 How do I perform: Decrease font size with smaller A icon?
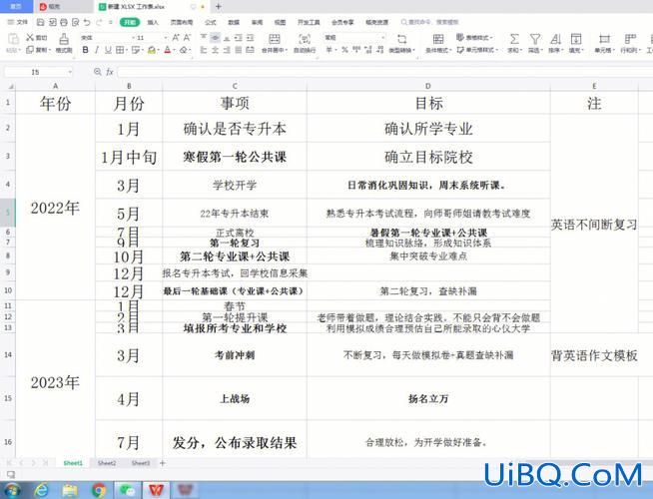pos(187,38)
